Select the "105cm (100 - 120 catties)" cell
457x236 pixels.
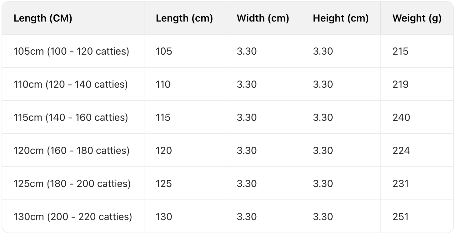click(x=71, y=51)
